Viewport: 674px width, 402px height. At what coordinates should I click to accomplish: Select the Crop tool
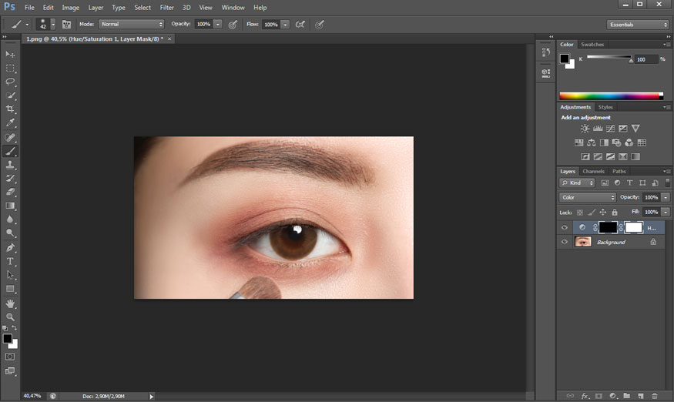click(10, 109)
